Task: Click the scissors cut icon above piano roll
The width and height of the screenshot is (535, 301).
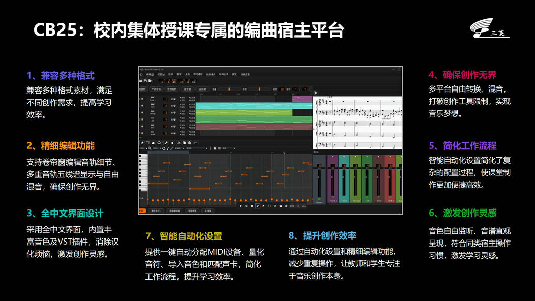Action: click(179, 143)
